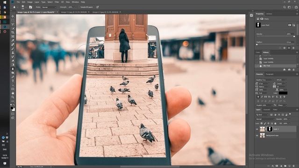
Task: Open the blur Mode dropdown in the options bar
Action: coord(49,7)
